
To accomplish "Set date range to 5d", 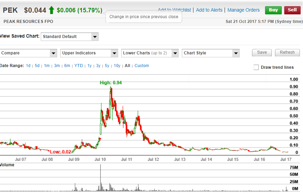I will [x=37, y=66].
